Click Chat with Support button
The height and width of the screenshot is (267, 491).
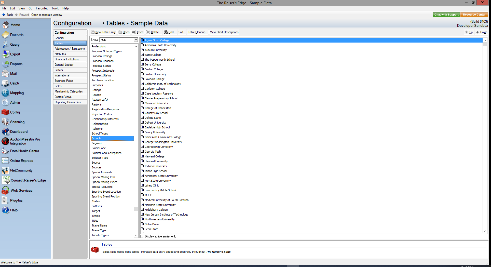tap(446, 15)
